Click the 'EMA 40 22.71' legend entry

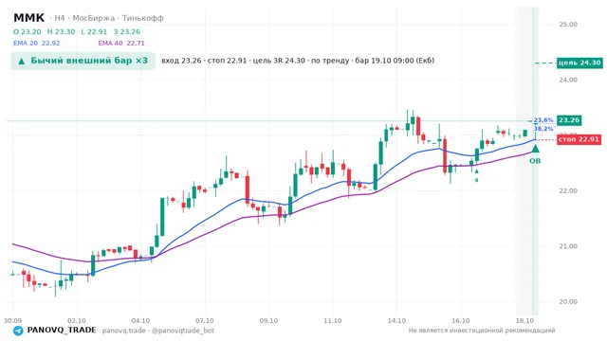pyautogui.click(x=121, y=44)
